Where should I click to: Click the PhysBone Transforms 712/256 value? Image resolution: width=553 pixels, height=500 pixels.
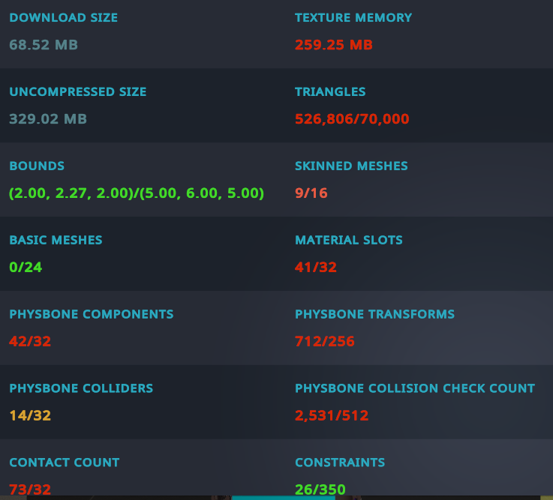(325, 342)
